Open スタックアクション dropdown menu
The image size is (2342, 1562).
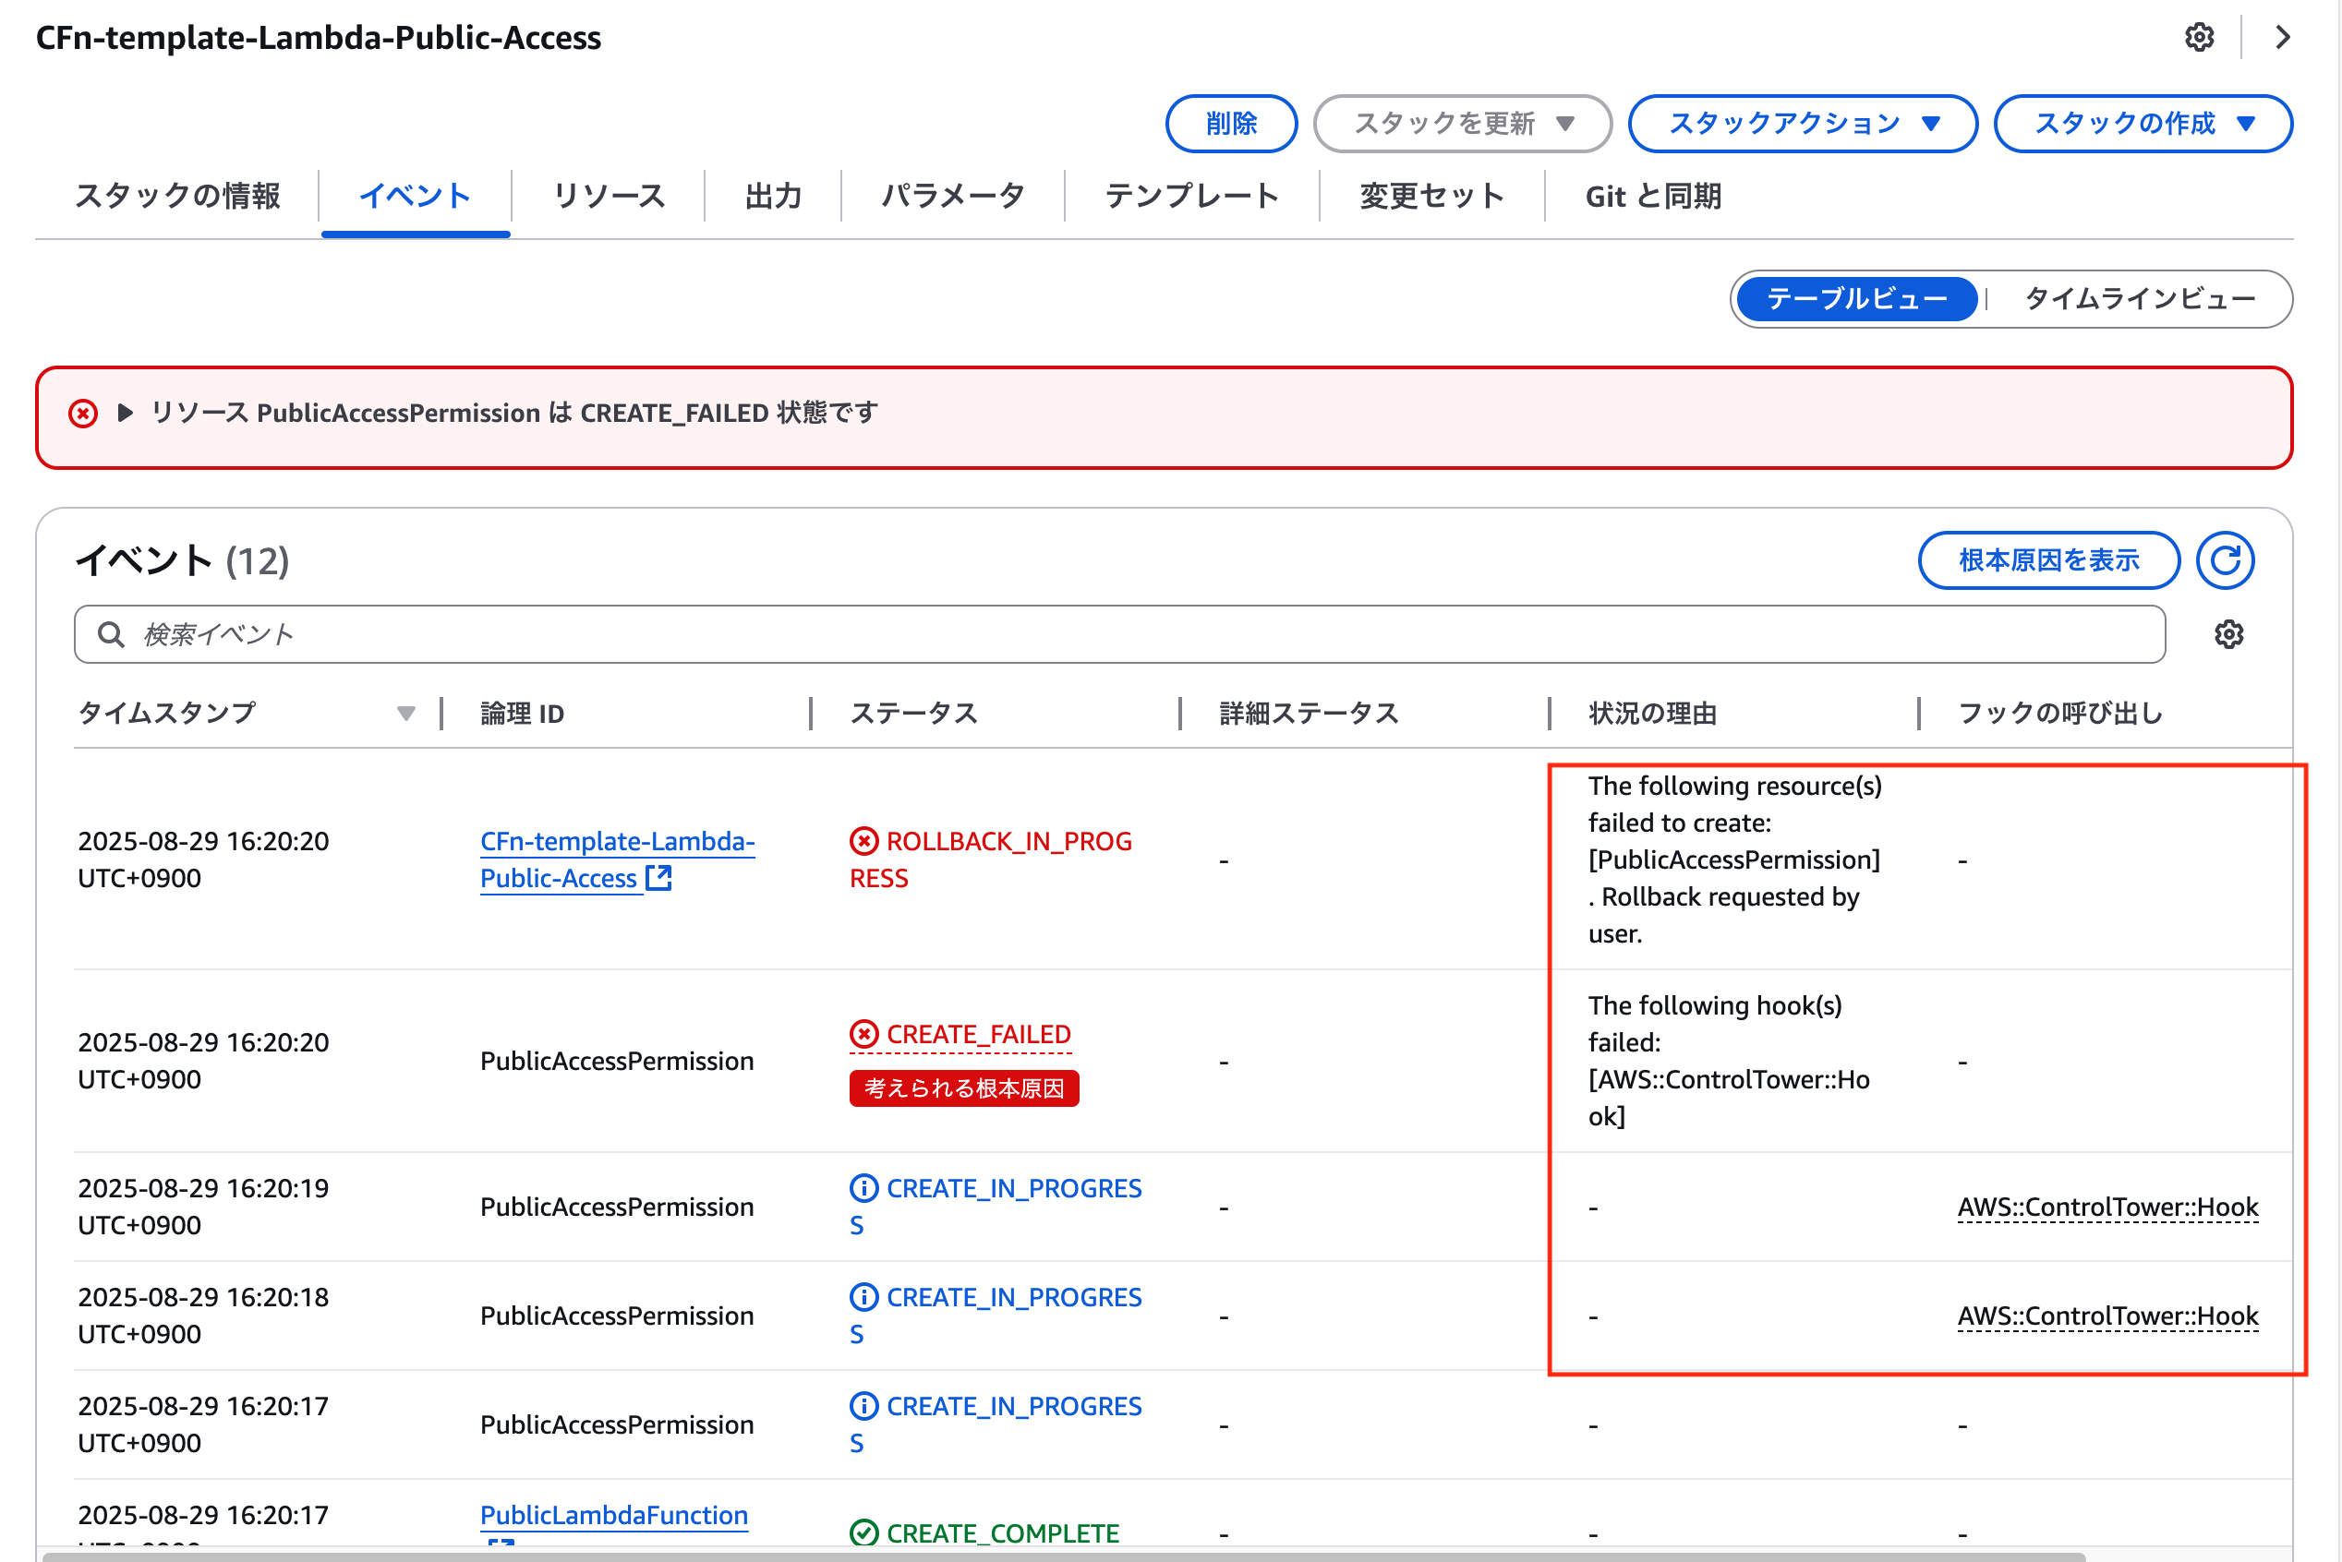[x=1802, y=124]
